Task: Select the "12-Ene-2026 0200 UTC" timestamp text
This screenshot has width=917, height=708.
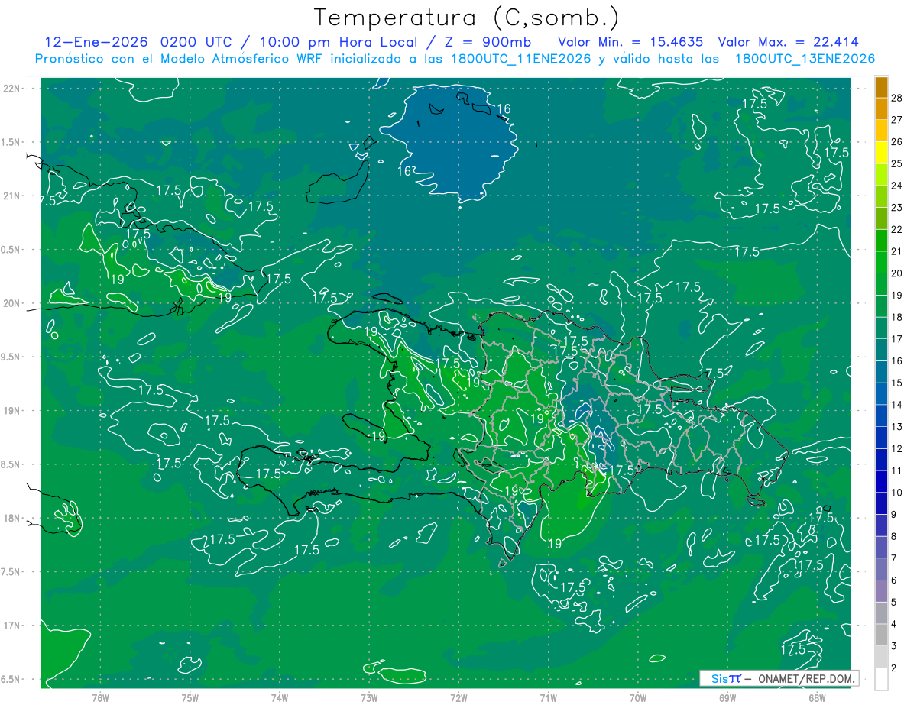Action: (x=138, y=42)
